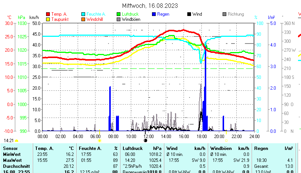Click the km/h axis unit label
This screenshot has width=301, height=173.
pos(34,17)
